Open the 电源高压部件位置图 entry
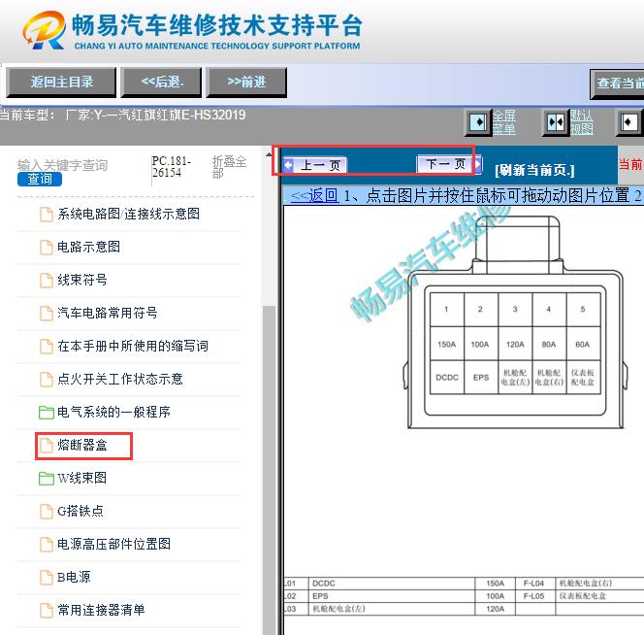The height and width of the screenshot is (635, 644). 113,544
